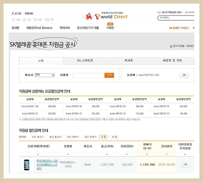This screenshot has height=182, width=203.
Task: Click the top search box containing 아이폰6s
Action: pos(176,18)
